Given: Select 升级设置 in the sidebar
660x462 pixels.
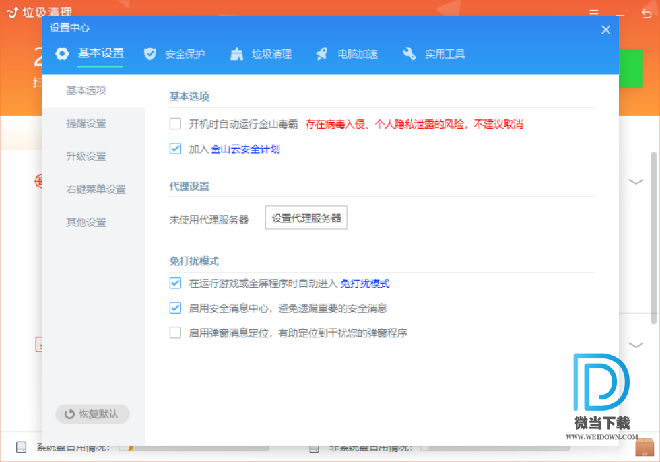Looking at the screenshot, I should (93, 156).
